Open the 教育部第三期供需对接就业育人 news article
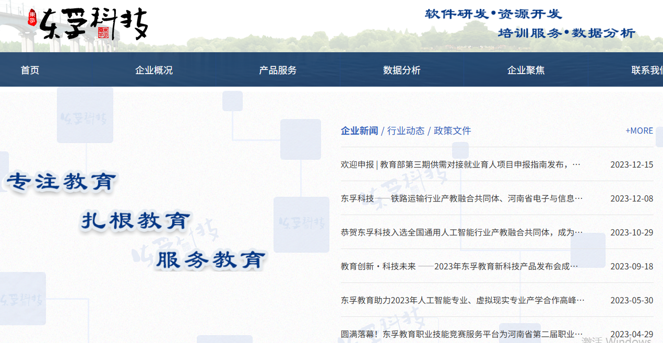 459,164
